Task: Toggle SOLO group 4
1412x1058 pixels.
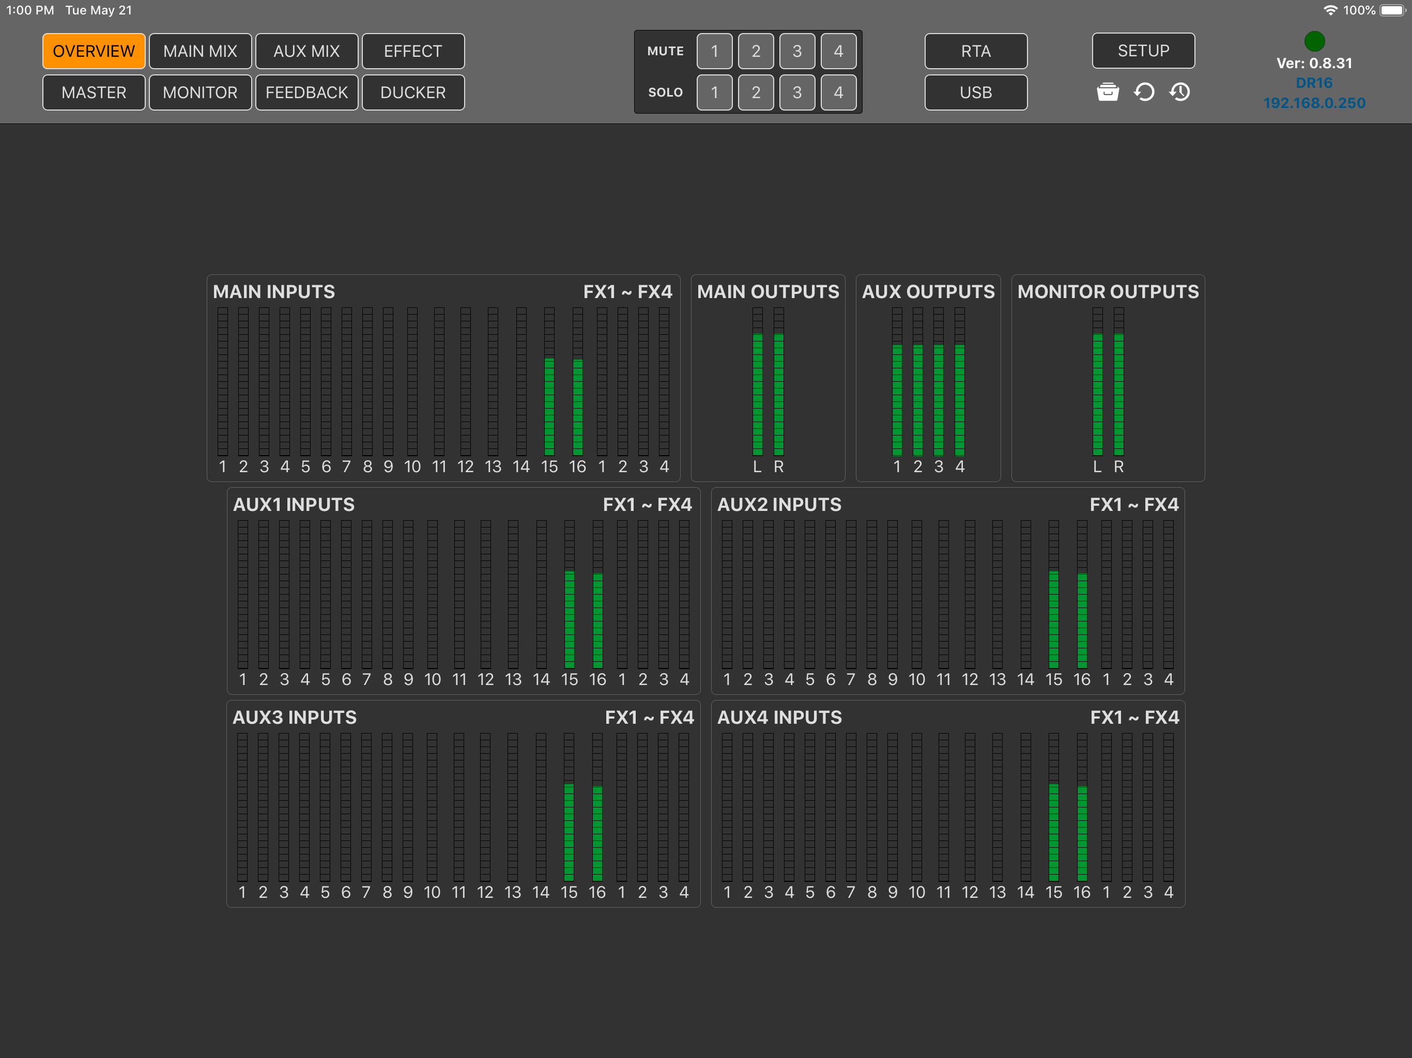Action: [x=839, y=92]
